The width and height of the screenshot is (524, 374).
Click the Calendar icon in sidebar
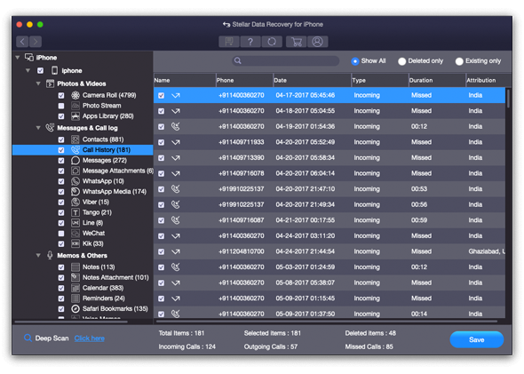[75, 288]
